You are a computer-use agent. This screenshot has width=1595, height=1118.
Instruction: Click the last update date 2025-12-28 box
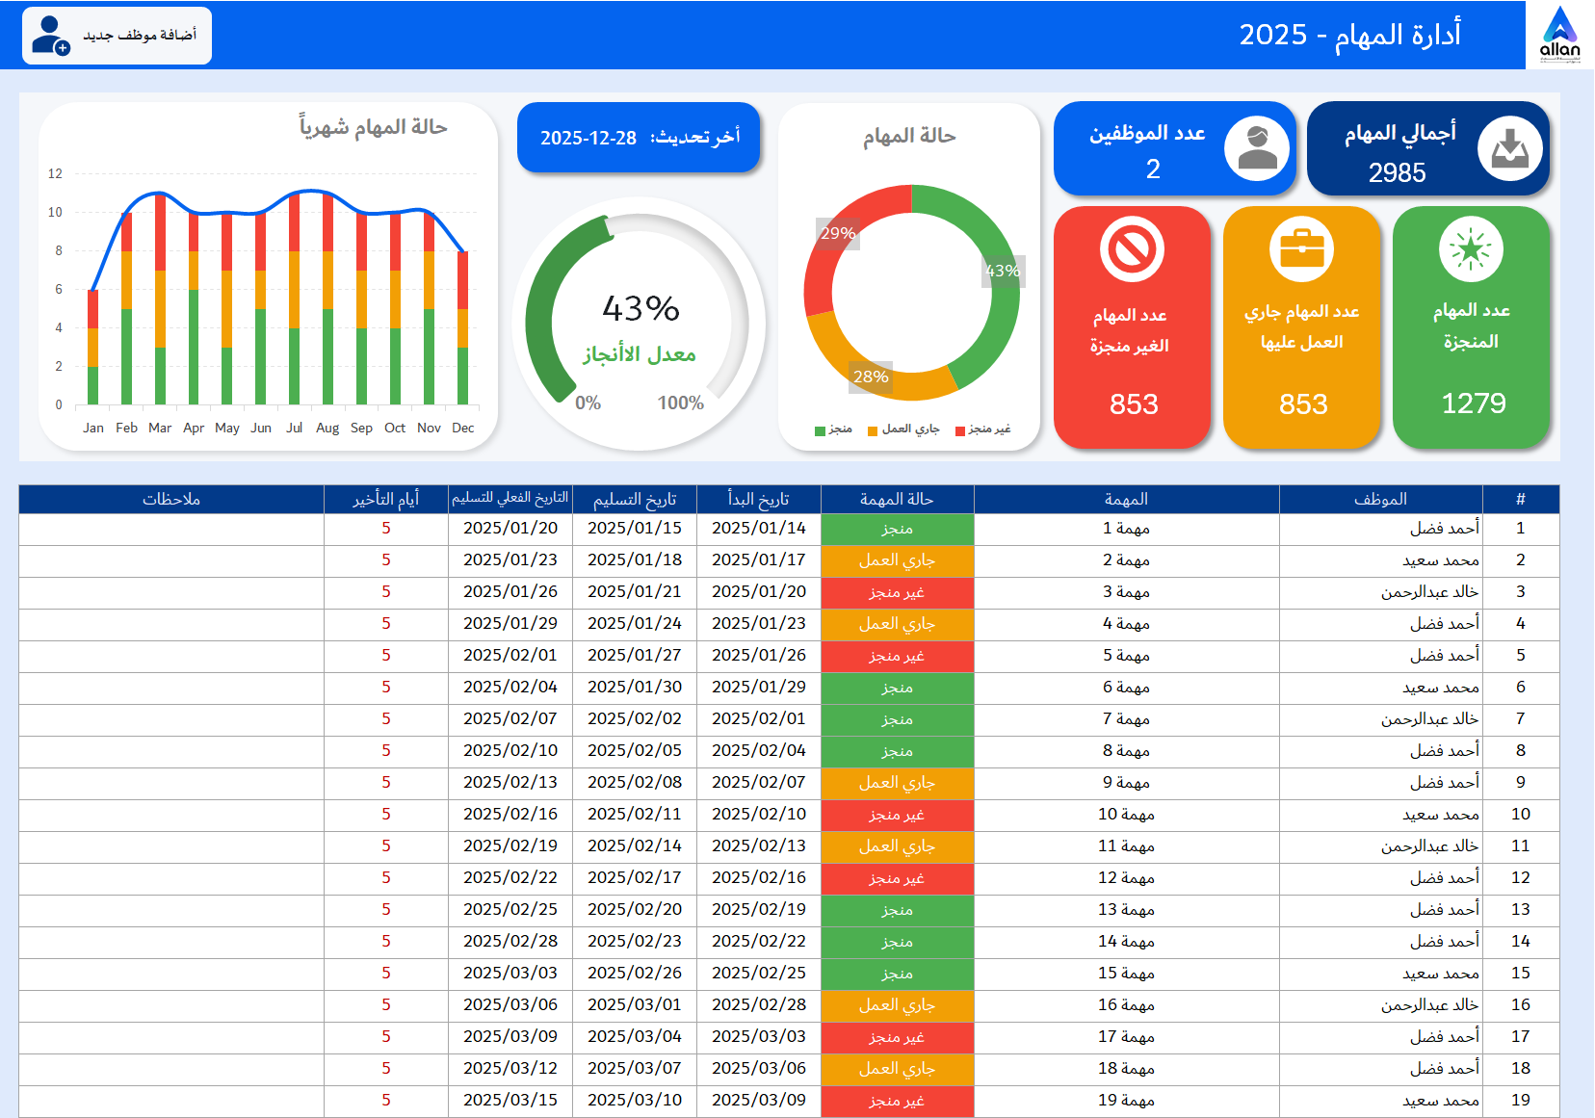tap(639, 138)
